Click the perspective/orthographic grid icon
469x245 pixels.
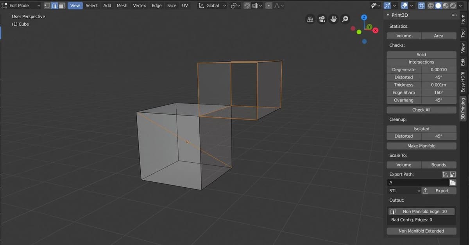(x=310, y=19)
